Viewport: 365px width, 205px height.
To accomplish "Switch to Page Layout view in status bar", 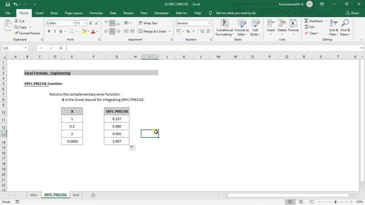I will point(301,202).
